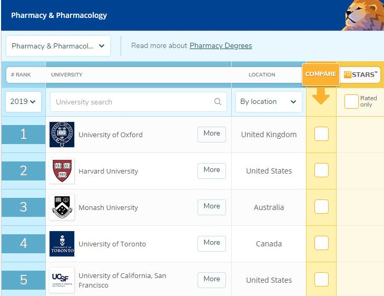Open the Pharmacy Degrees link

[221, 46]
